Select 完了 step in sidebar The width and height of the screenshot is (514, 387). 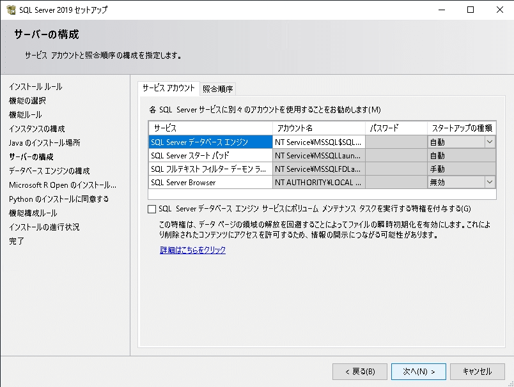click(x=17, y=241)
